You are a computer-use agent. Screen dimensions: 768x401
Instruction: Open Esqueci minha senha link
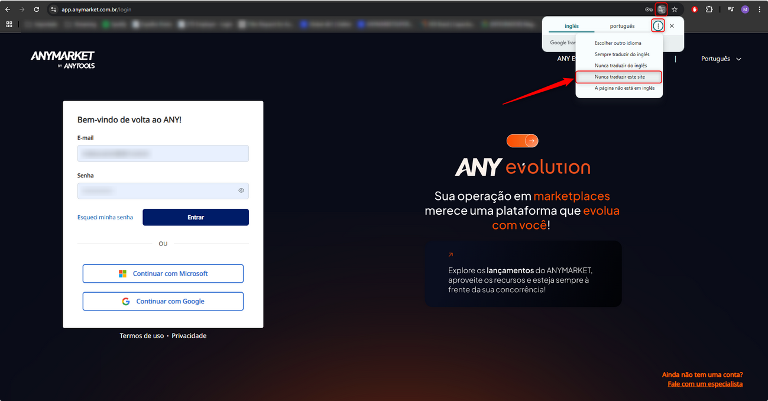(105, 217)
